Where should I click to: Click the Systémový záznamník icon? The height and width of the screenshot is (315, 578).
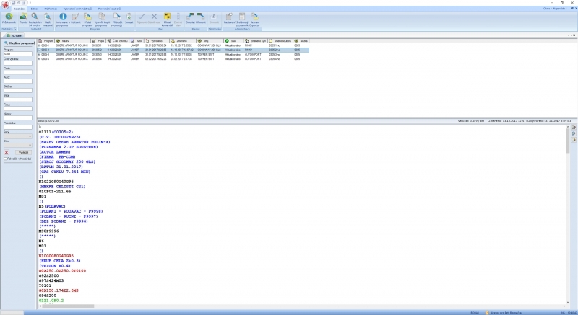click(x=243, y=16)
